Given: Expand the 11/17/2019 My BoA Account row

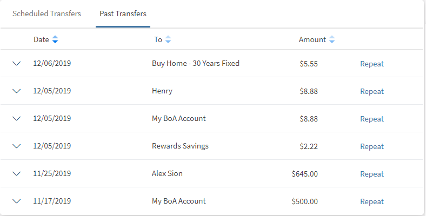Looking at the screenshot, I should click(16, 201).
